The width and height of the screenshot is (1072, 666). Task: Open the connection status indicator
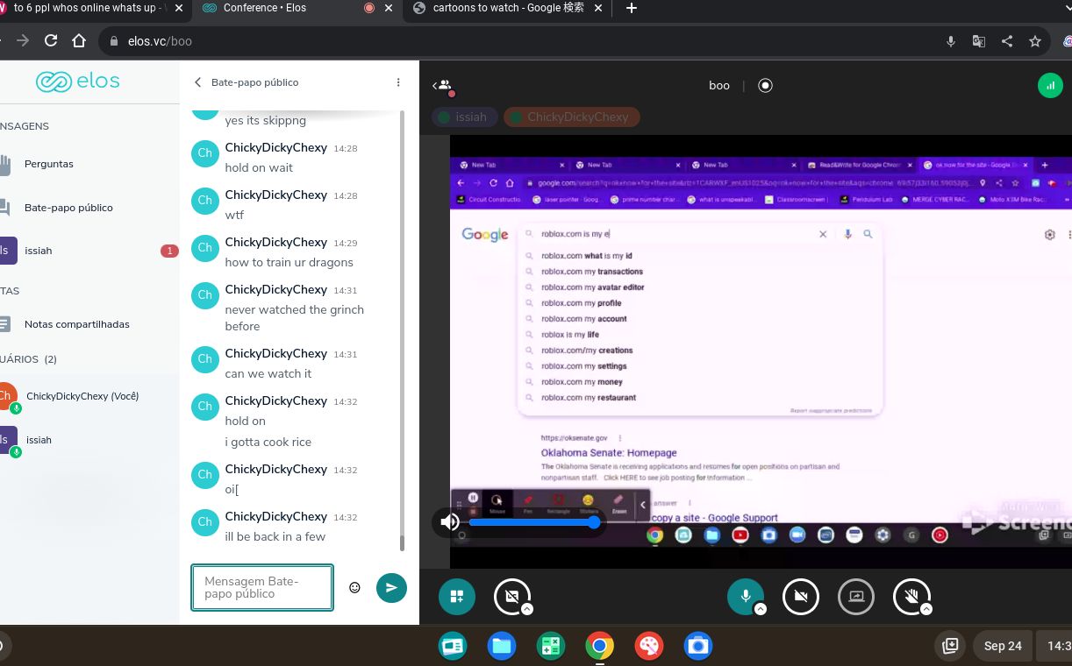point(1050,85)
